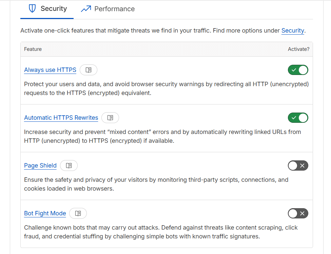Image resolution: width=331 pixels, height=254 pixels.
Task: Open the Bot Fight Mode feature page
Action: click(x=45, y=213)
